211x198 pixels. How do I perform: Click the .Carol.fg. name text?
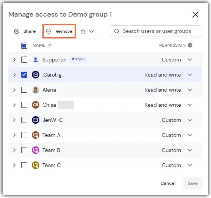pos(53,75)
